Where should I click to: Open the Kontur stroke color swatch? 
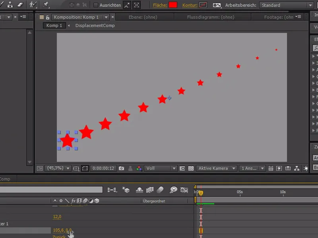tap(203, 5)
